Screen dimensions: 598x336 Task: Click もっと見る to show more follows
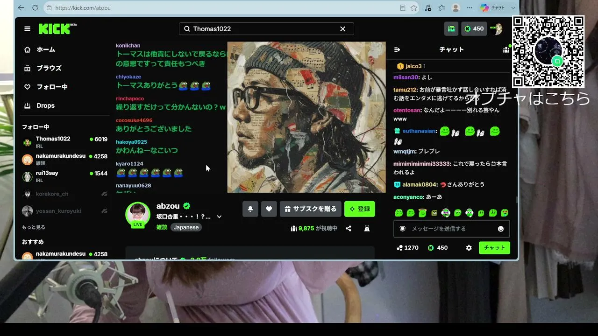pos(34,227)
